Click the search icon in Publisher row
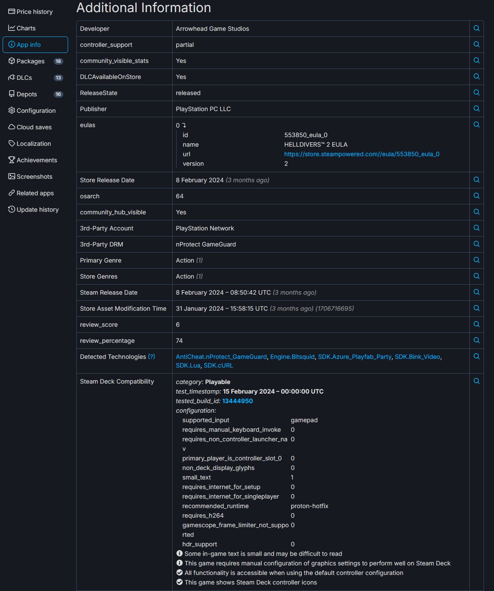 click(x=476, y=108)
